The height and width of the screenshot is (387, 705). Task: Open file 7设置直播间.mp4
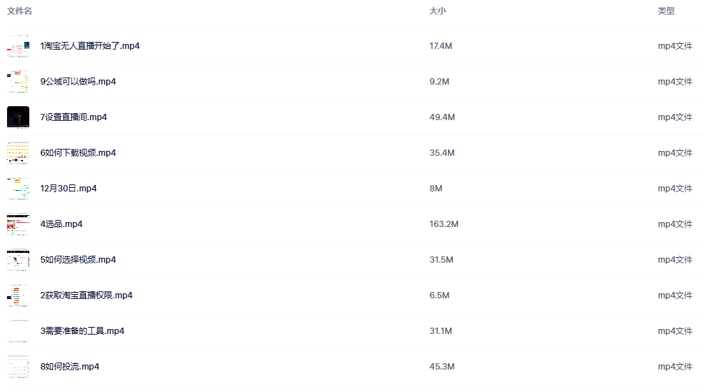pyautogui.click(x=73, y=117)
